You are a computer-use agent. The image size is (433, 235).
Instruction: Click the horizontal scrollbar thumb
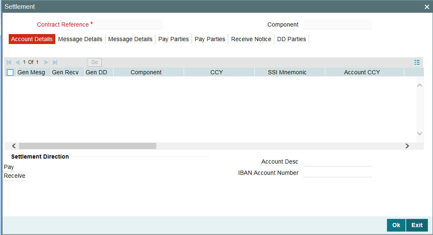[88, 146]
